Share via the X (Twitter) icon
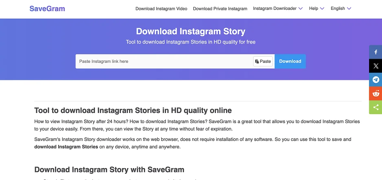The width and height of the screenshot is (382, 180). 375,66
